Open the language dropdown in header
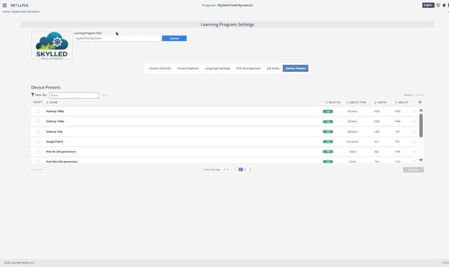Image resolution: width=449 pixels, height=267 pixels. point(428,5)
